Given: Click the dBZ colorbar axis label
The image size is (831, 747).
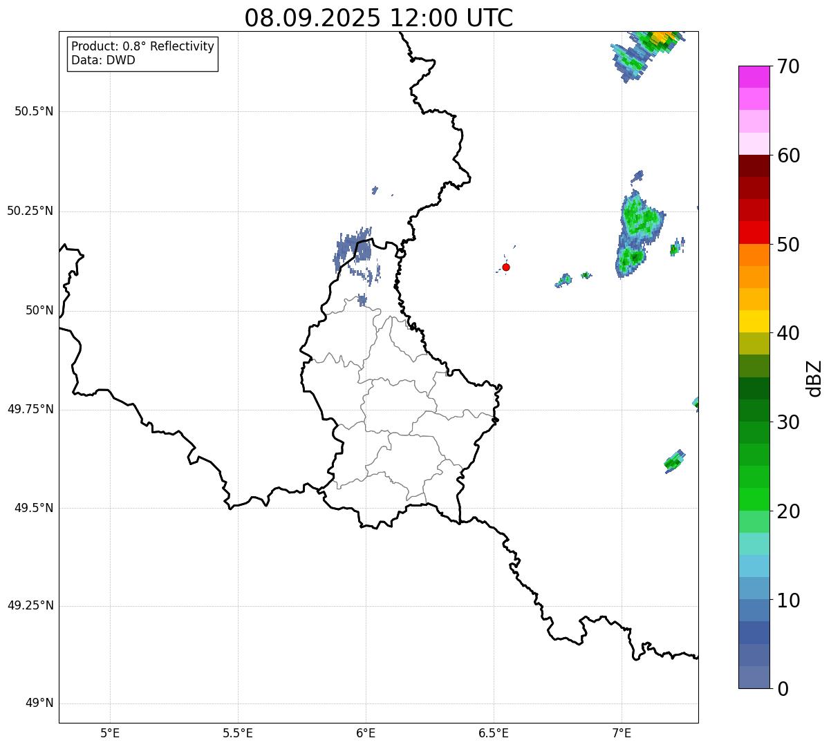Looking at the screenshot, I should pyautogui.click(x=814, y=378).
